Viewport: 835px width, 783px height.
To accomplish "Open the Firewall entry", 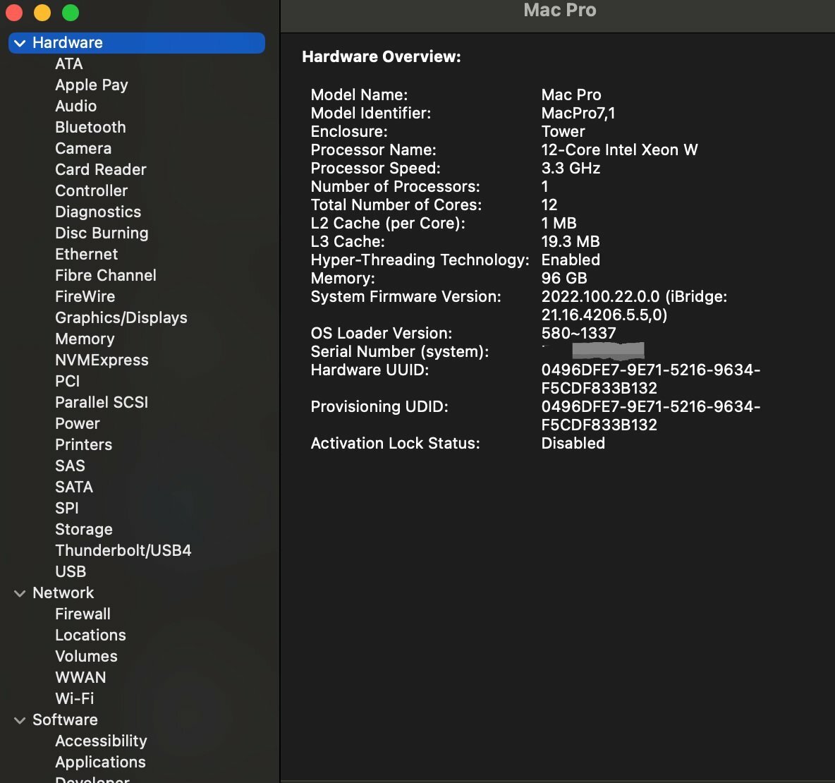I will [83, 614].
